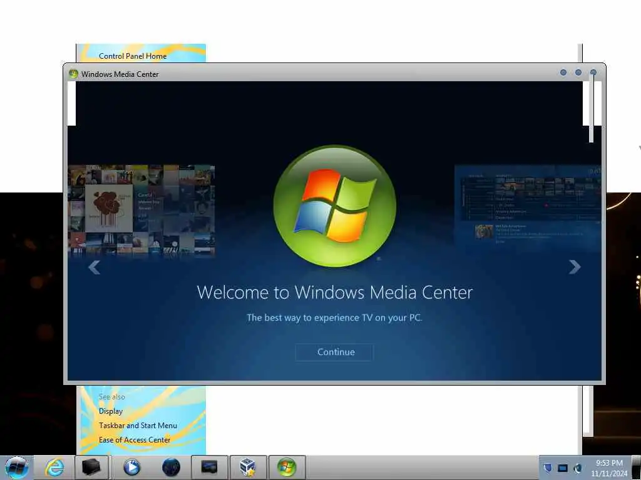Click the Windows Media Center title bar icon
641x480 pixels.
[x=74, y=74]
